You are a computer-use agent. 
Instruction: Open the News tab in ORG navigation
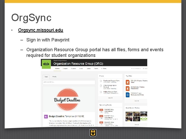96,68
